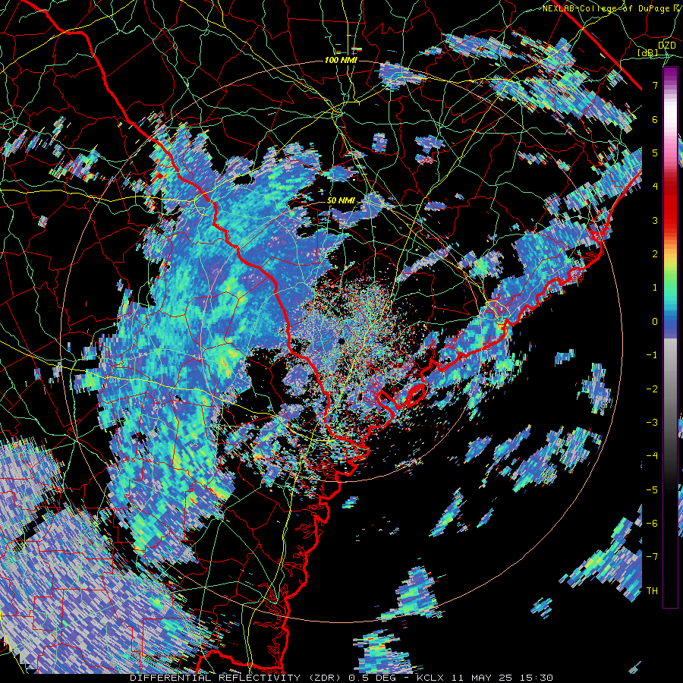Click the "5" value on the color scale
The width and height of the screenshot is (683, 683).
tap(655, 153)
